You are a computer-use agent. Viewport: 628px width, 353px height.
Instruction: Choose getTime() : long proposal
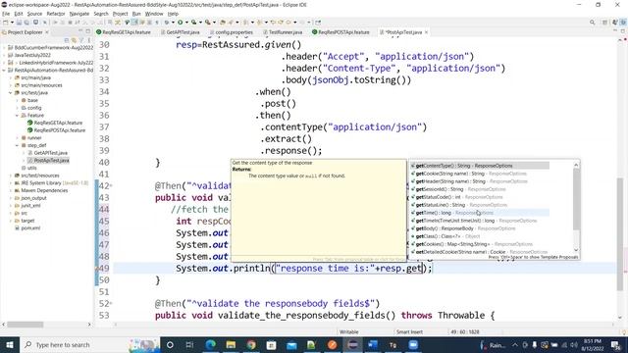(x=480, y=213)
